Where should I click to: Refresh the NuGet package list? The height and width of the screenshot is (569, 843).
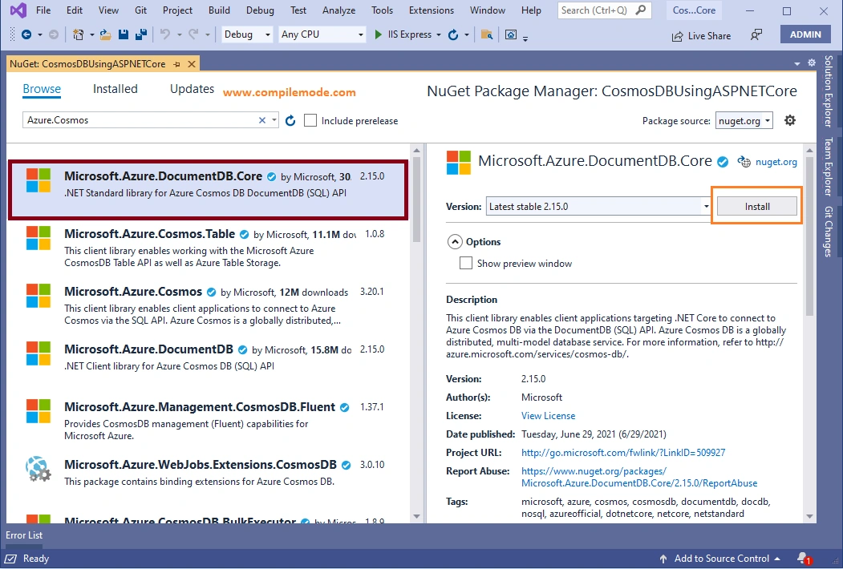(x=290, y=120)
